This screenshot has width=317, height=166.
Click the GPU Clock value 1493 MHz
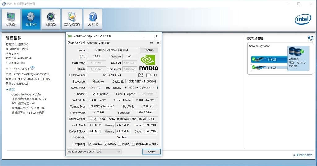[x=94, y=125]
